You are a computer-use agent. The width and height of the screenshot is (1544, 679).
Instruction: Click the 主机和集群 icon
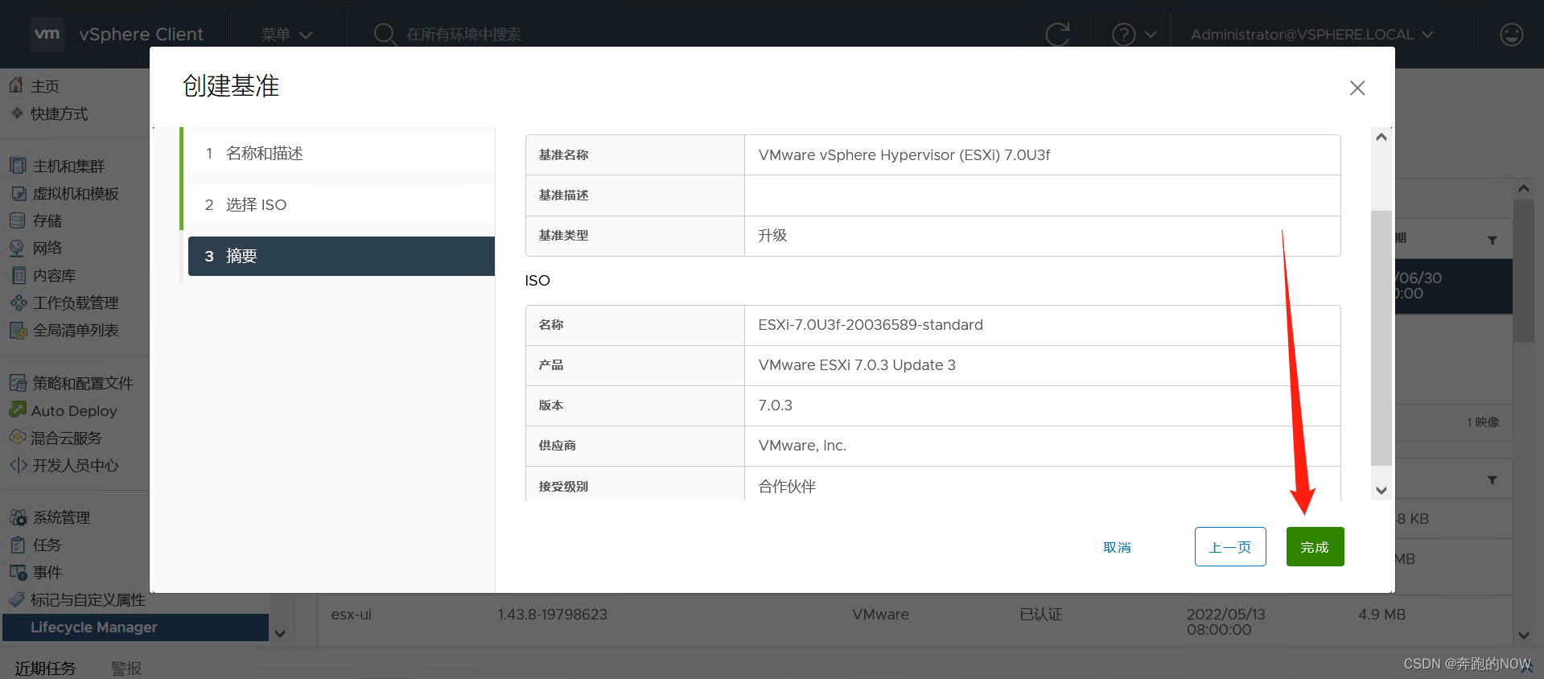[18, 166]
